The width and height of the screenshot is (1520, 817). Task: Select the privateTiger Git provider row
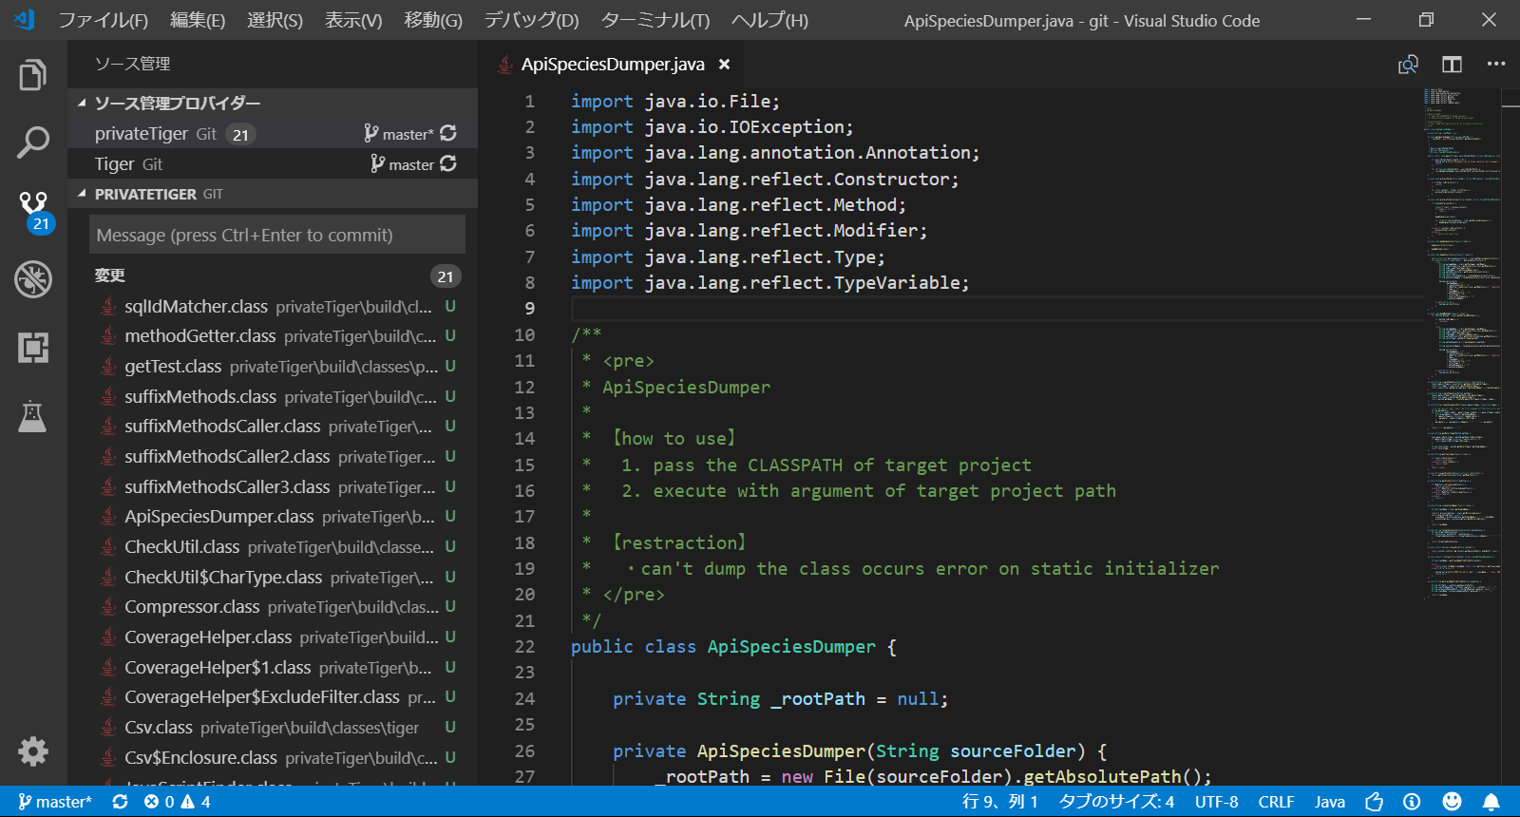coord(273,133)
